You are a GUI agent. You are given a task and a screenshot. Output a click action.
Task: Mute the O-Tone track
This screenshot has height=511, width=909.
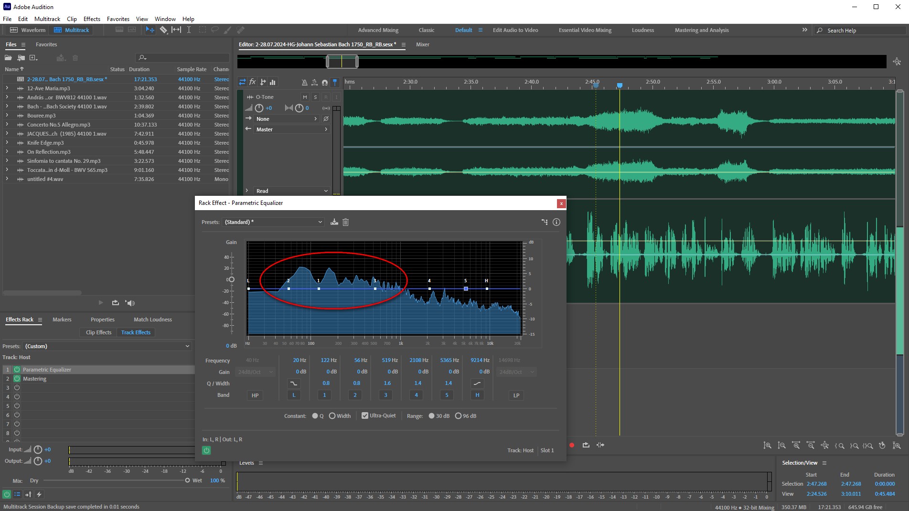pos(305,97)
